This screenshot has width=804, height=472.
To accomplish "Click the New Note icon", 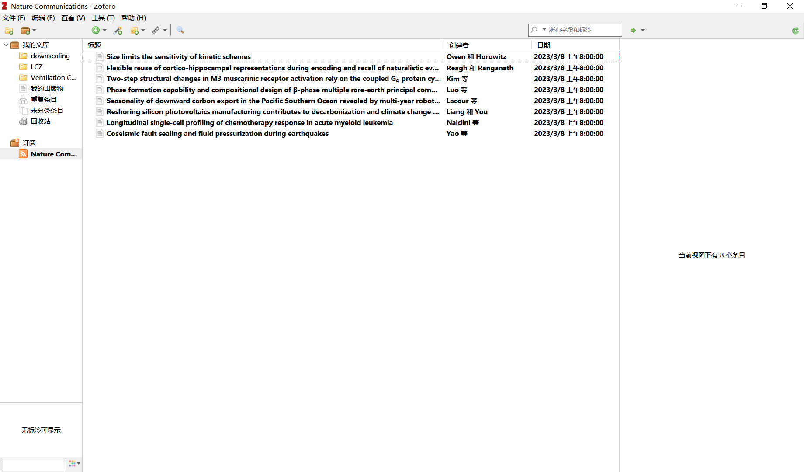I will tap(135, 31).
